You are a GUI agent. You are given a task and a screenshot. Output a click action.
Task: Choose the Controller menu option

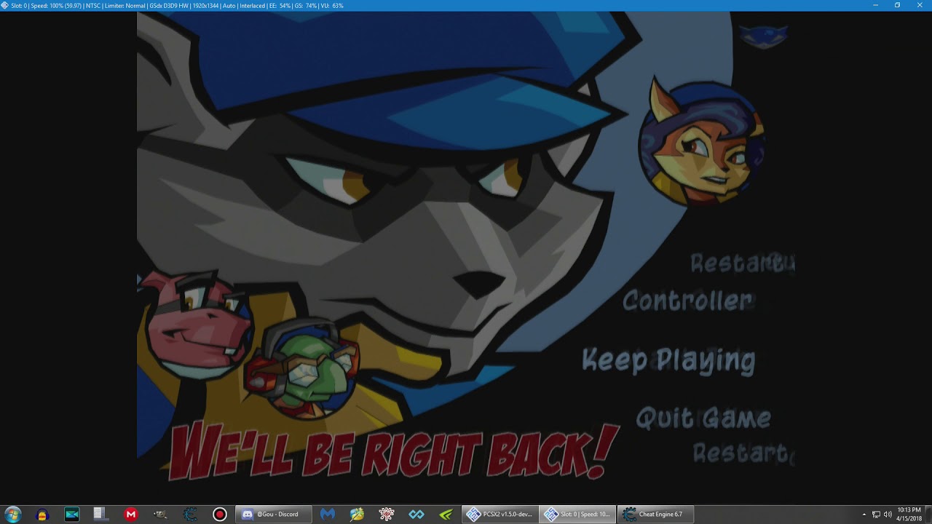click(x=687, y=300)
